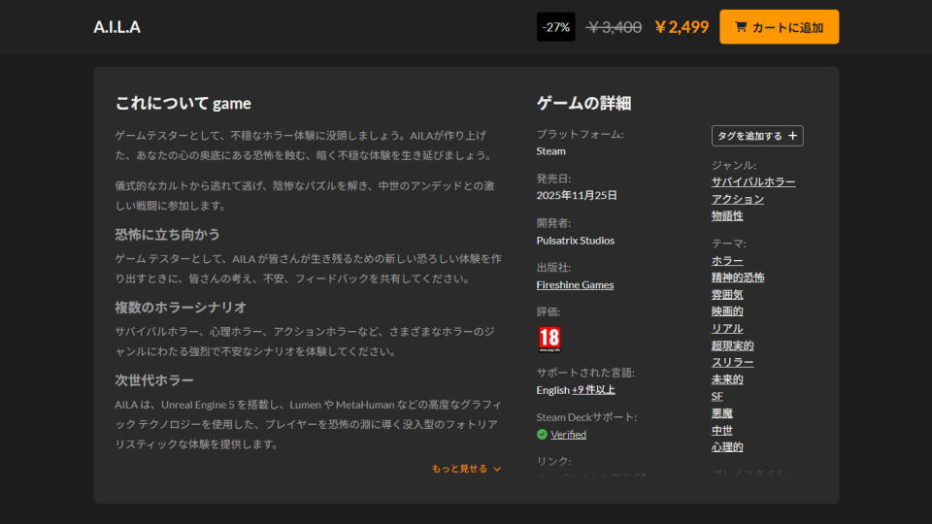Open the 悪魔 theme link
This screenshot has width=932, height=524.
point(721,413)
